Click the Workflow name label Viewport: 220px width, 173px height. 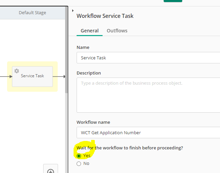93,122
